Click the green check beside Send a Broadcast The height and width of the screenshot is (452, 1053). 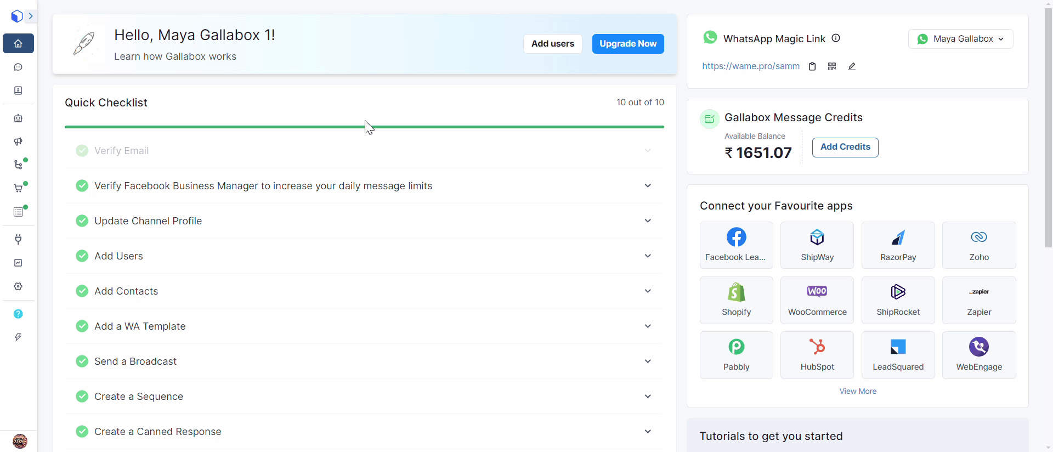pos(82,361)
